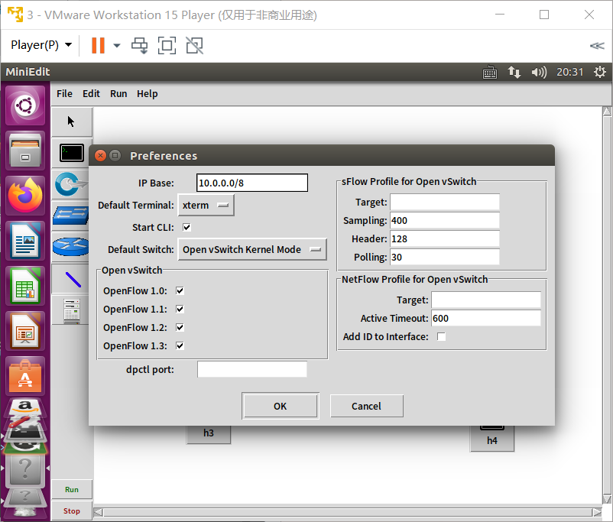
Task: Click the h3 host node on canvas
Action: pos(209,433)
